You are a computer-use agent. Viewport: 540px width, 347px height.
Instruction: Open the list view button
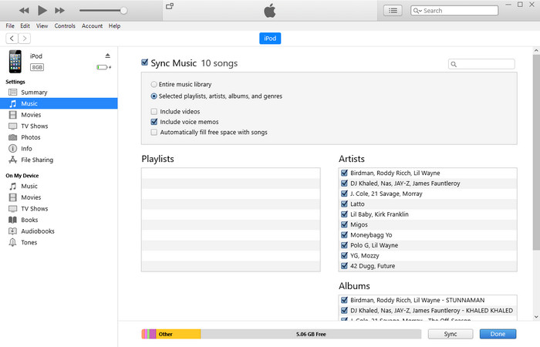pos(393,11)
